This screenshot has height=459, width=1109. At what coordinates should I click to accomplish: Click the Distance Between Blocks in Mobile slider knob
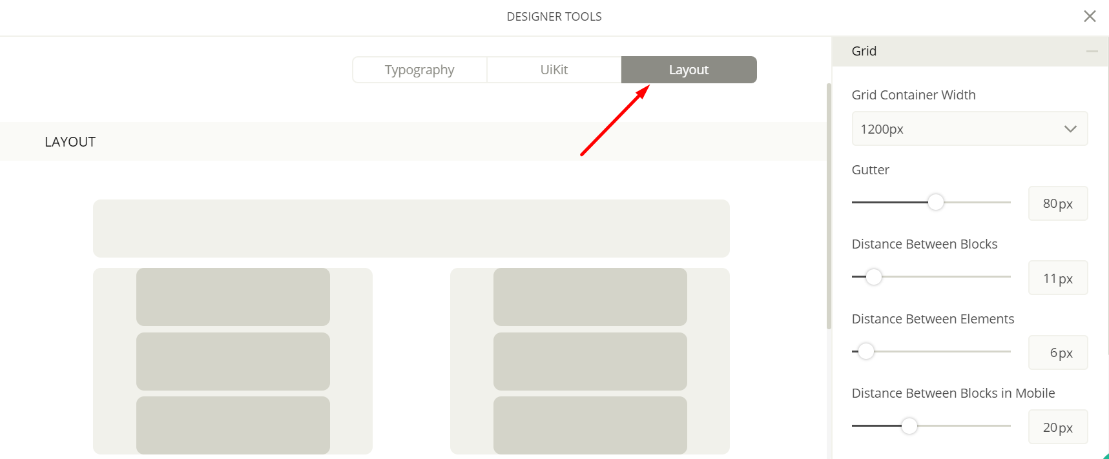[x=909, y=426]
